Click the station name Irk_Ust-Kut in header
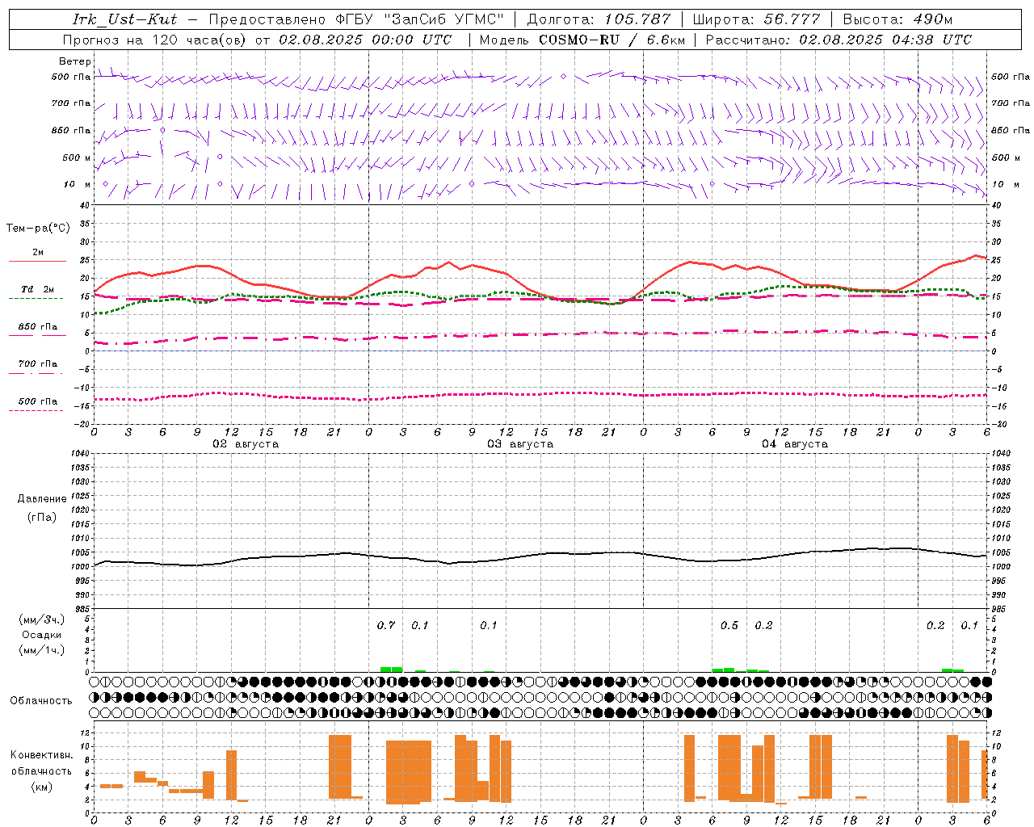This screenshot has height=827, width=1034. (x=124, y=19)
